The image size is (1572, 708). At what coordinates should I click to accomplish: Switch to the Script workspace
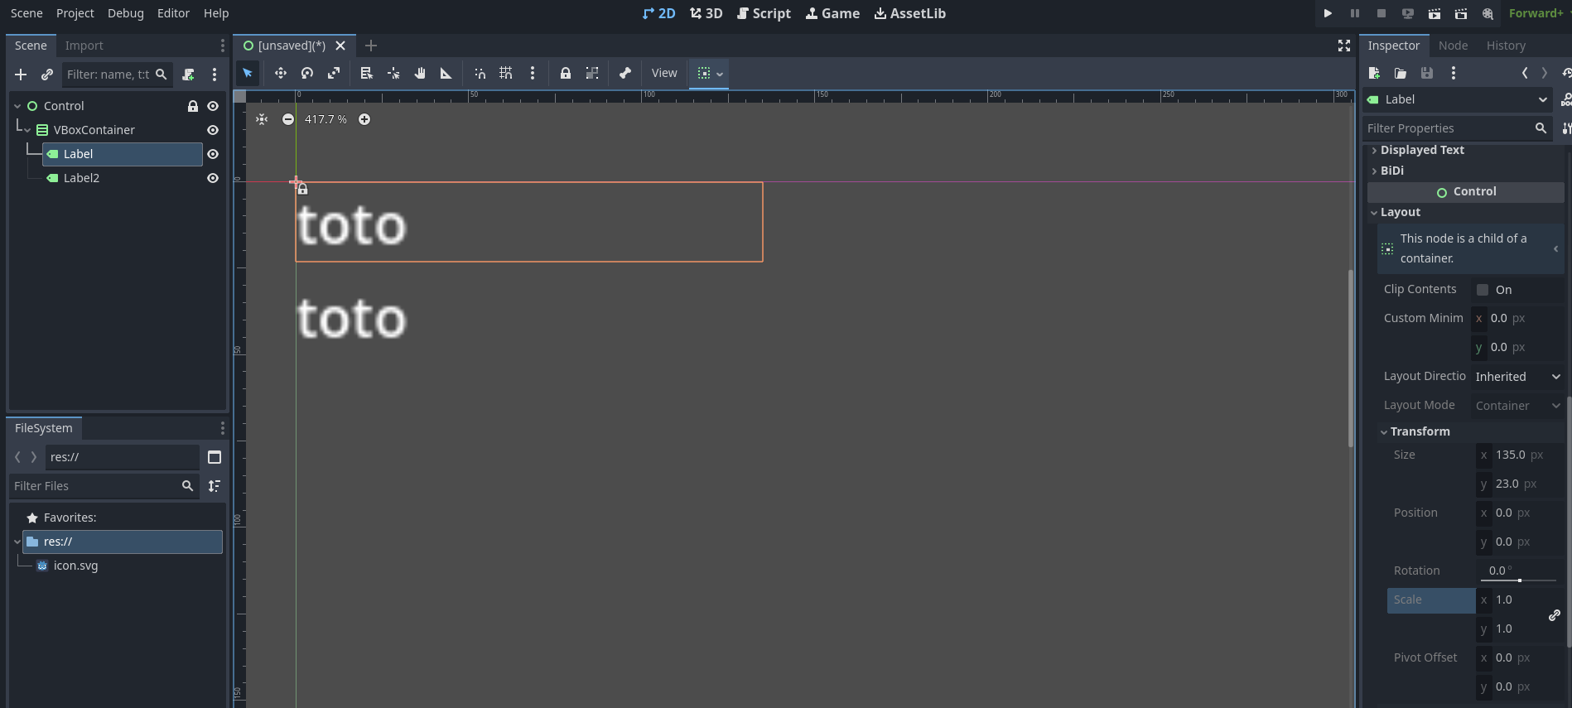764,13
